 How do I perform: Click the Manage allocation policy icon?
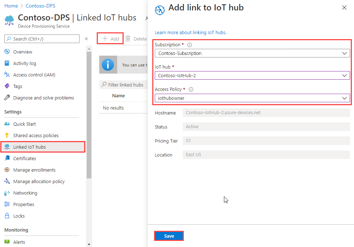(7, 181)
